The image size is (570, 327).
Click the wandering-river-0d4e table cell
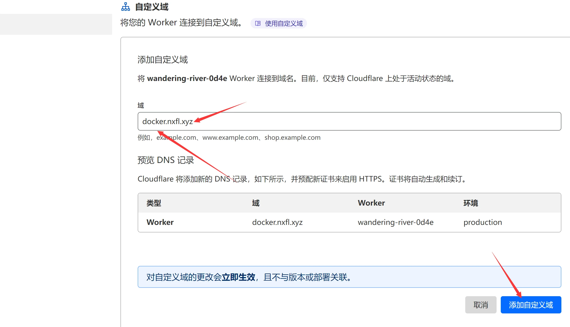pos(395,222)
